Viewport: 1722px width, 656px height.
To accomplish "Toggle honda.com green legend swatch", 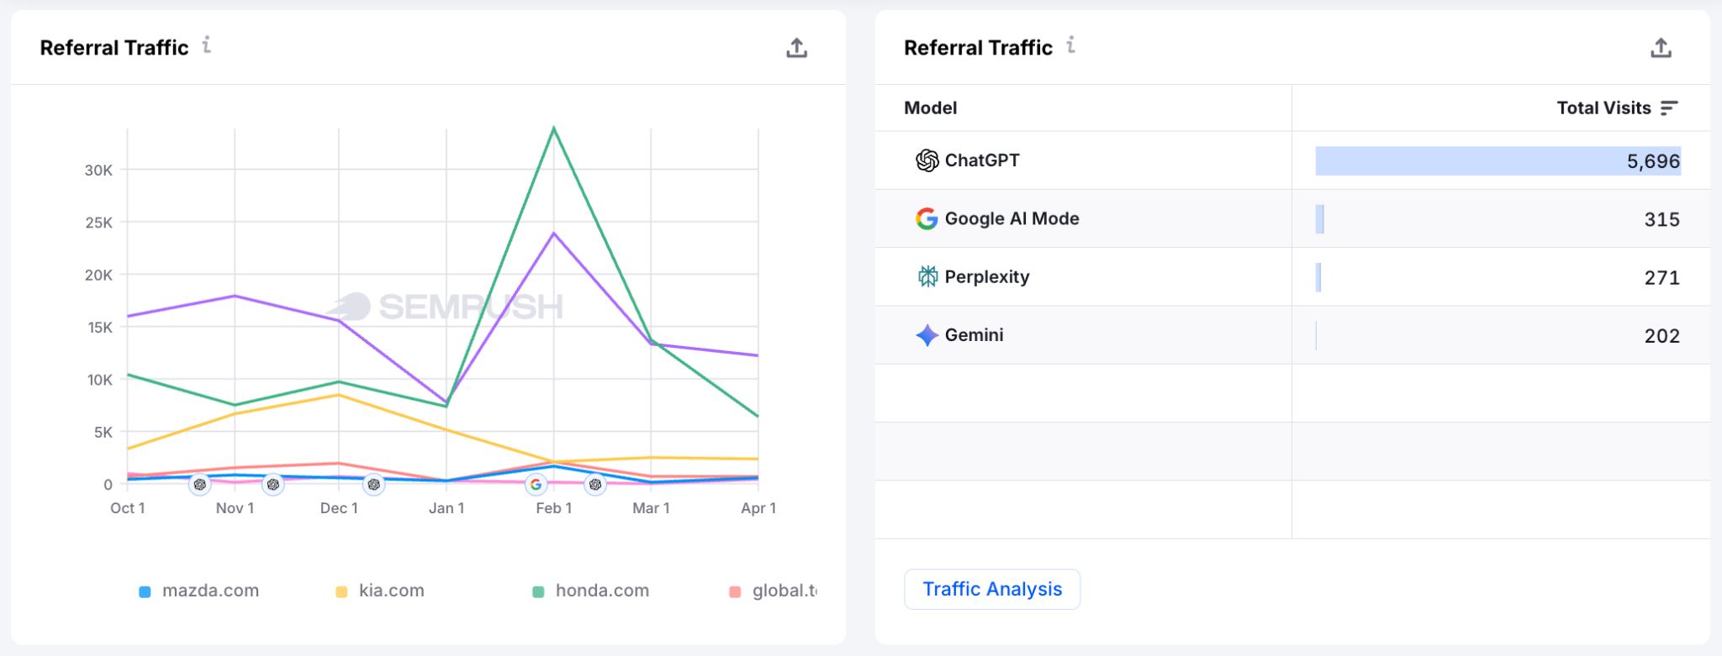I will coord(538,592).
